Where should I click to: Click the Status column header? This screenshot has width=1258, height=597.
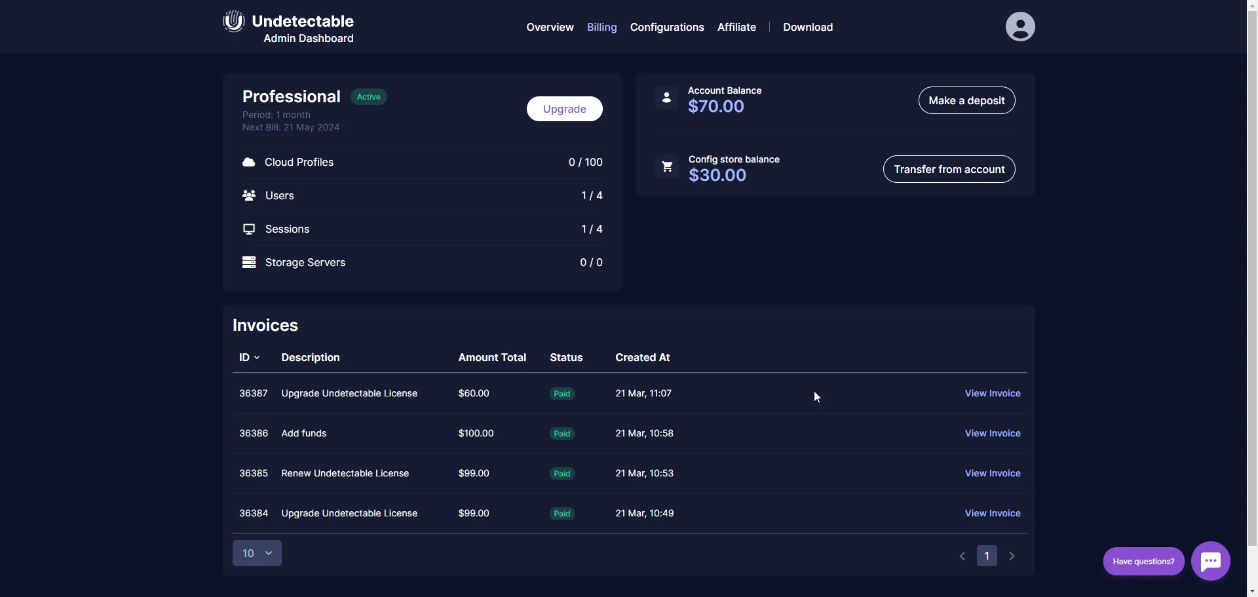pyautogui.click(x=566, y=357)
